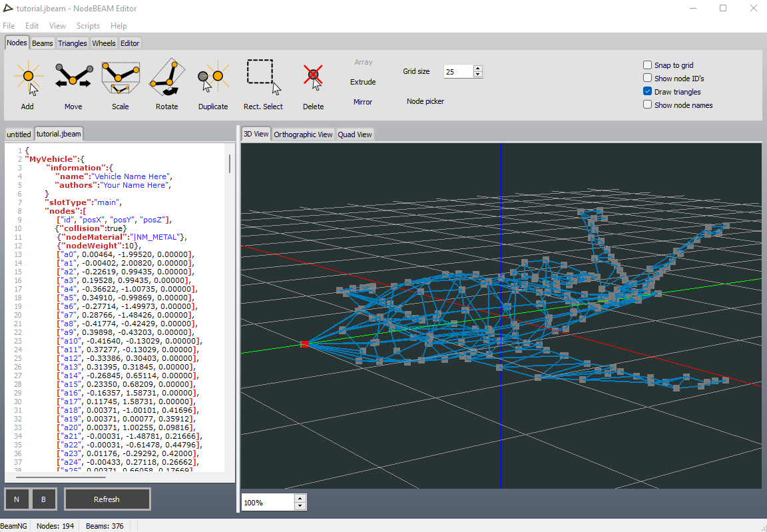
Task: Click the Grid size input field
Action: pyautogui.click(x=458, y=71)
